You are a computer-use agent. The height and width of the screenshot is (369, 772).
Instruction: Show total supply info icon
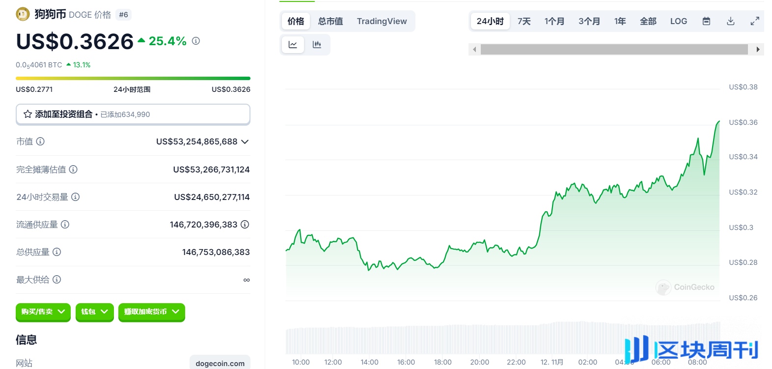click(56, 252)
